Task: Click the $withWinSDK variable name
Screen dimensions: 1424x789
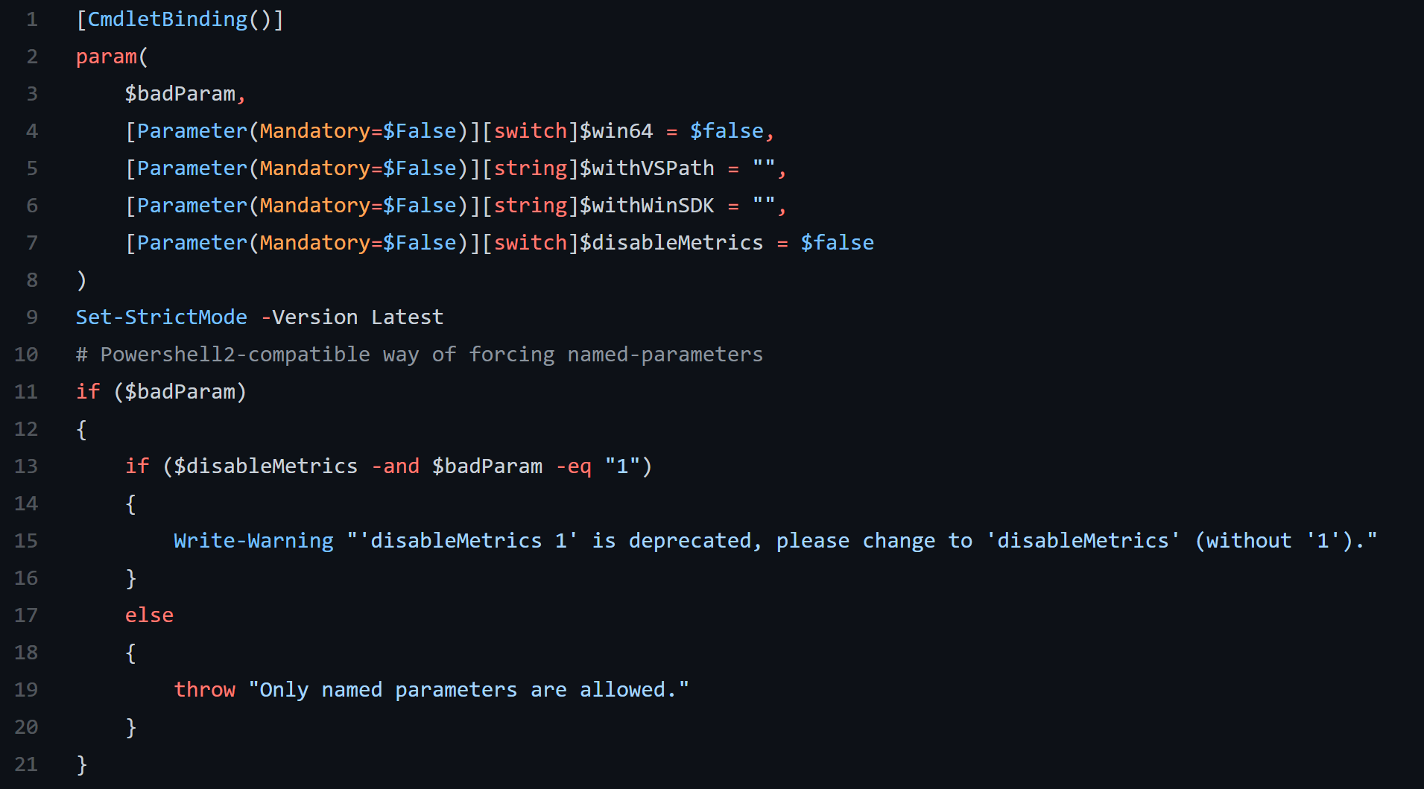Action: pyautogui.click(x=647, y=206)
